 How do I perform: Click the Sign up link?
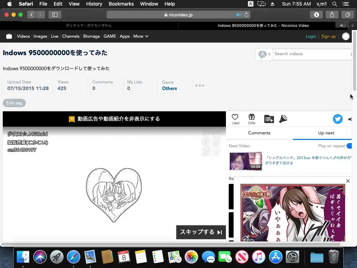point(328,36)
